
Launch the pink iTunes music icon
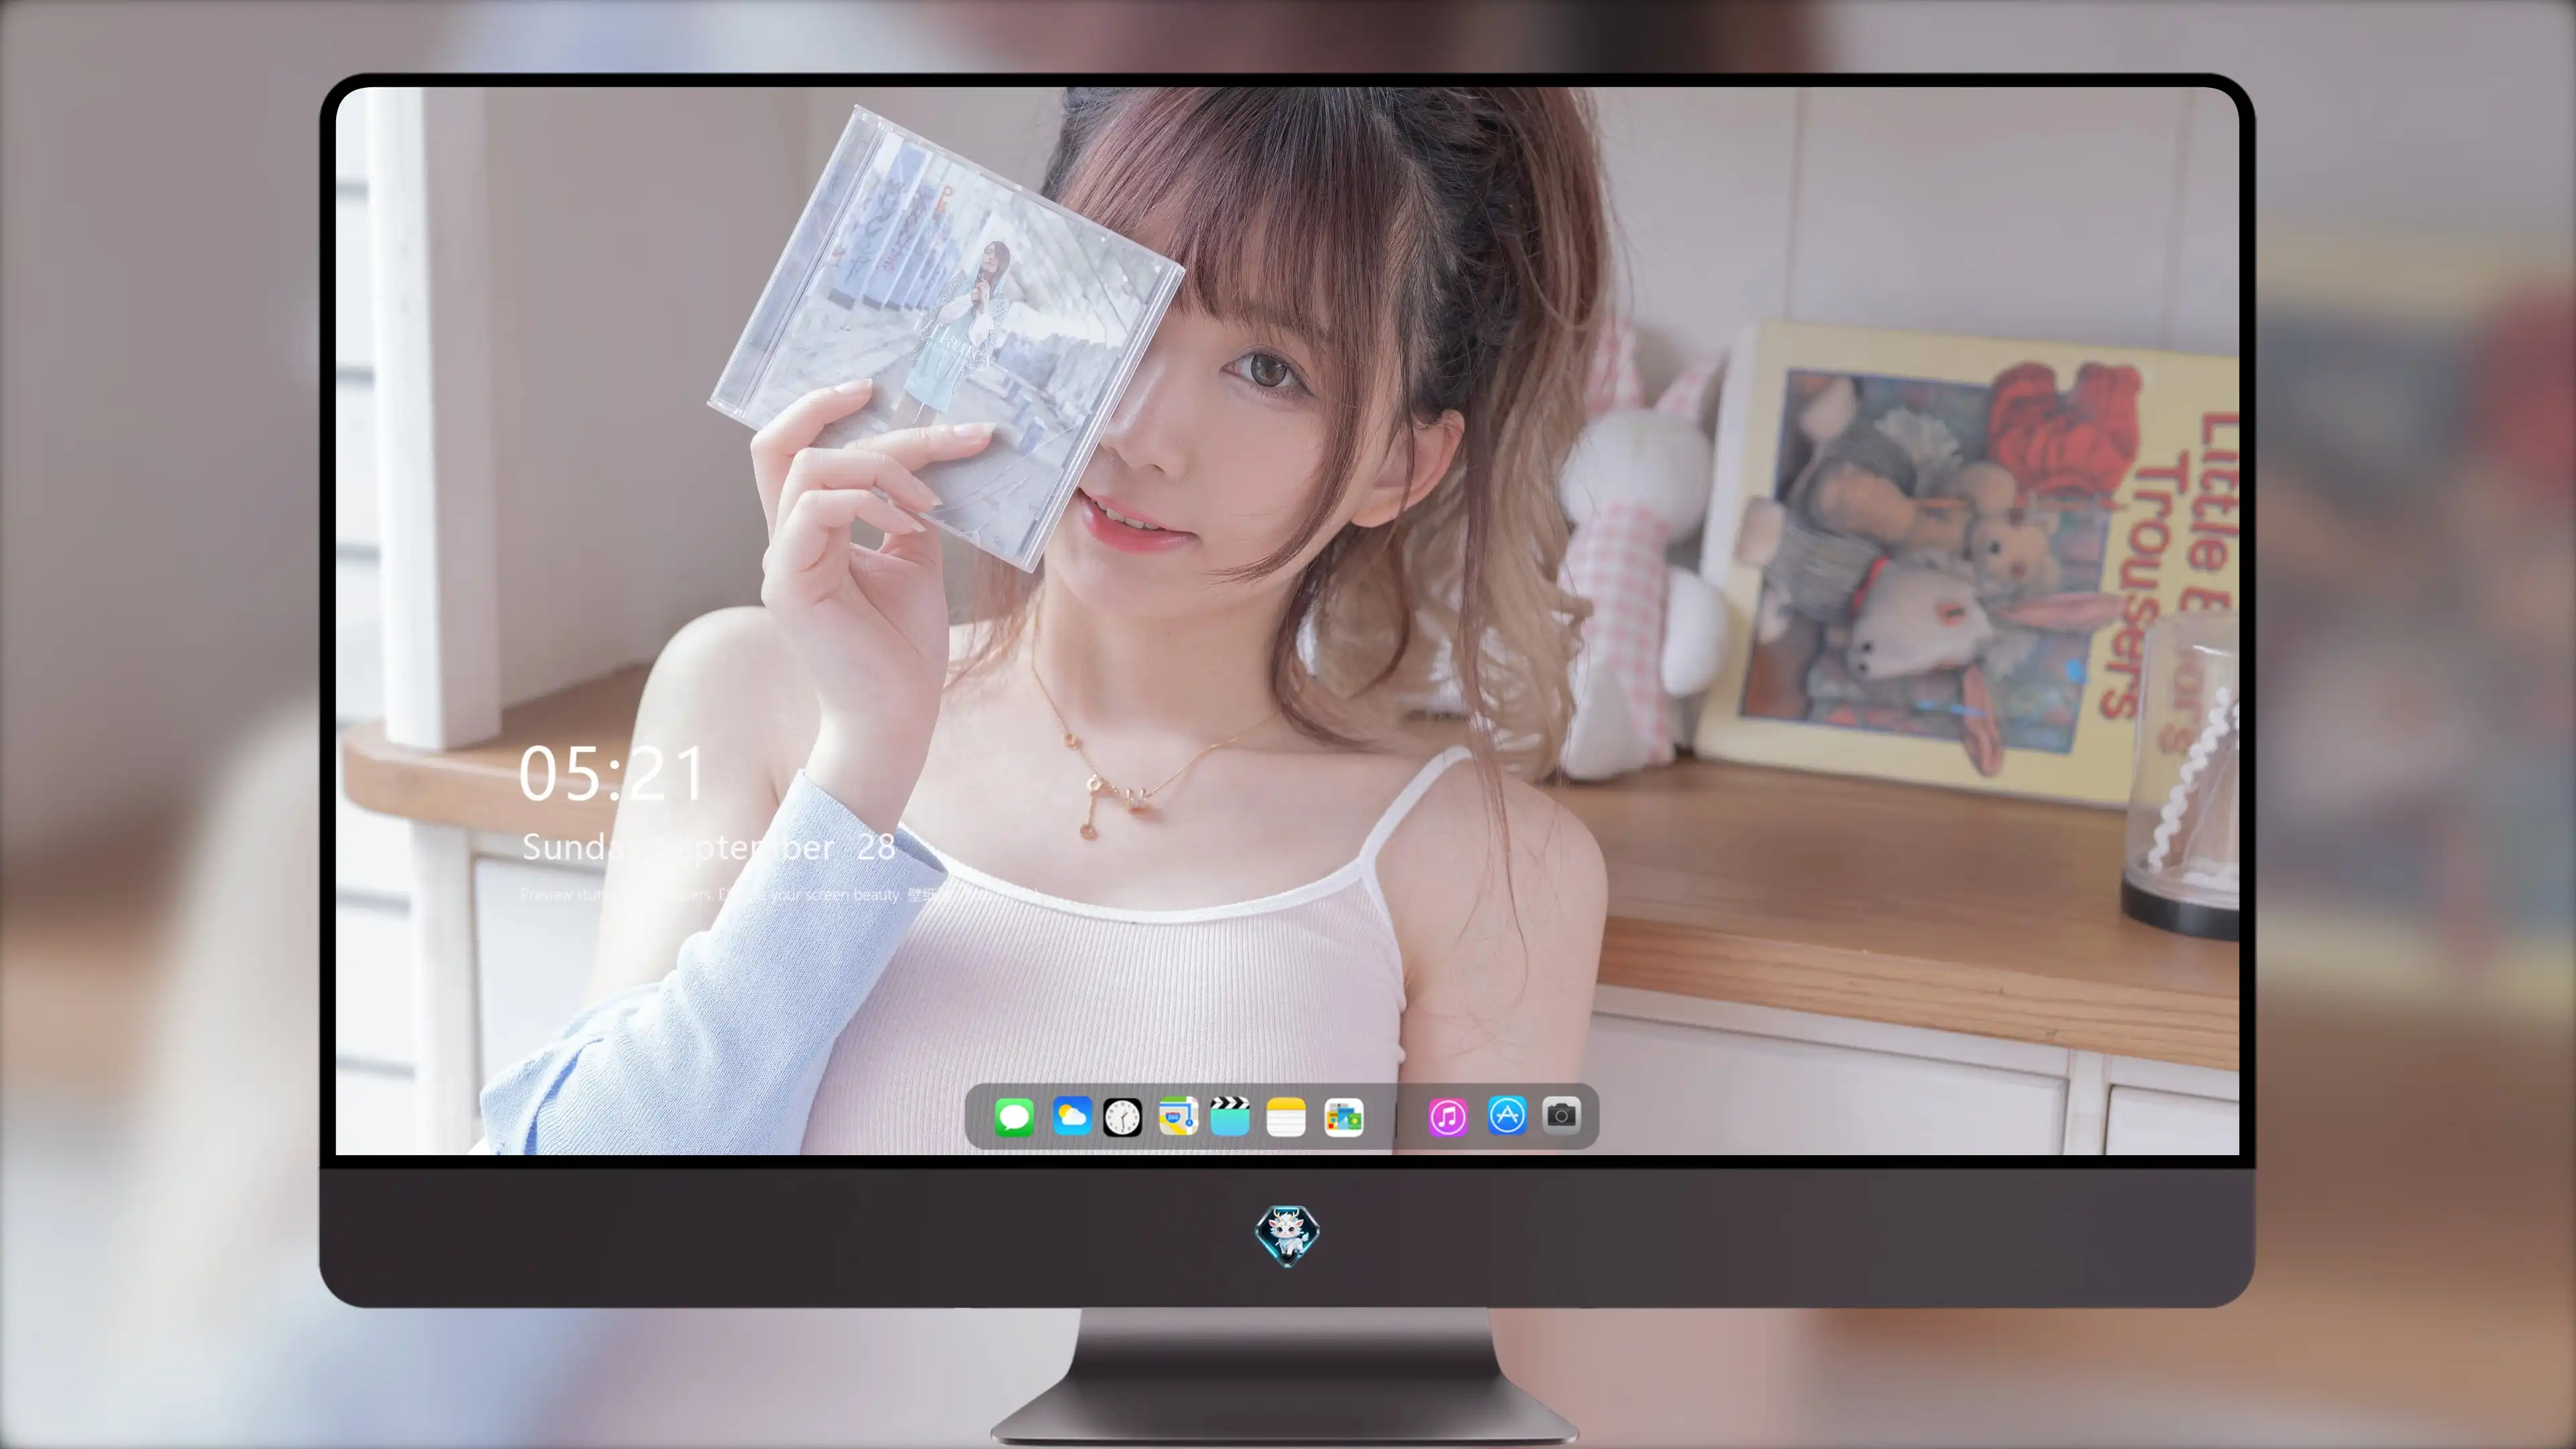pos(1448,1117)
